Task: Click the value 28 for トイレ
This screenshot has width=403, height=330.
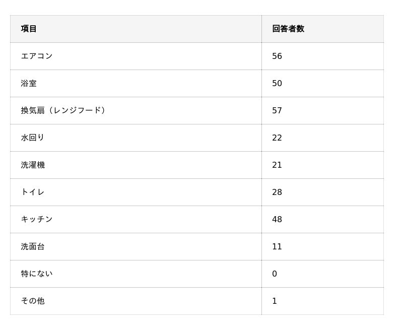Action: (277, 192)
